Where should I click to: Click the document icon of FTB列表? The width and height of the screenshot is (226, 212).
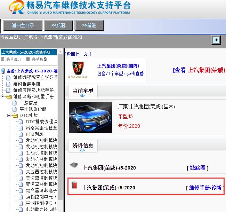21,134
